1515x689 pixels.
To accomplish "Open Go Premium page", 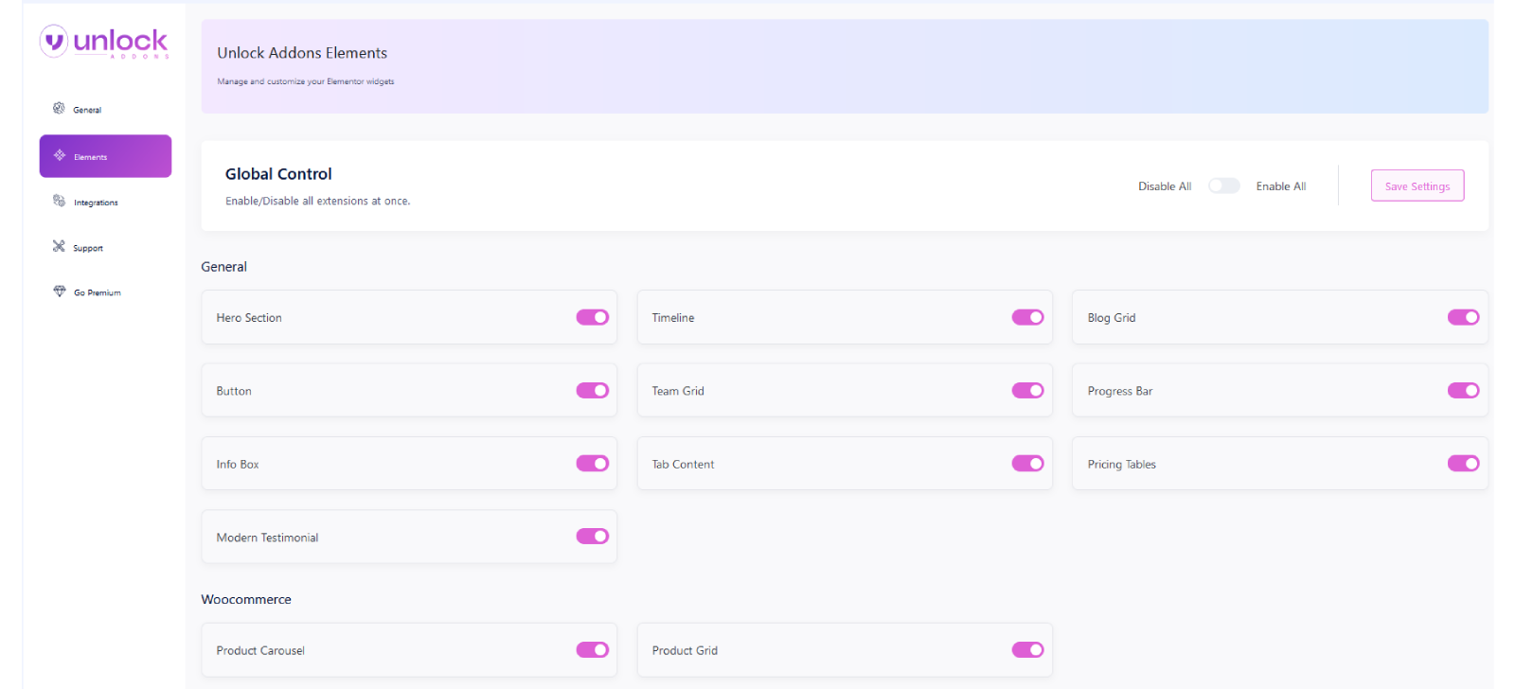I will click(98, 292).
